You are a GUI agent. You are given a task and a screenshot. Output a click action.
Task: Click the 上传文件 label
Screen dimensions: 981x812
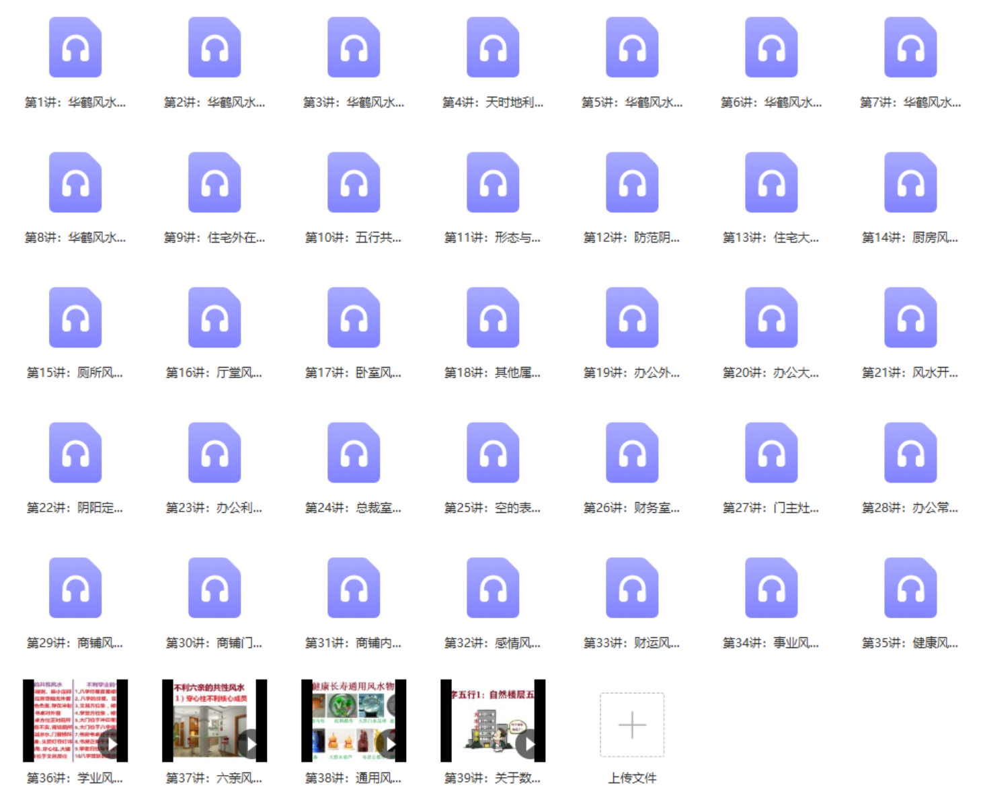click(x=632, y=778)
